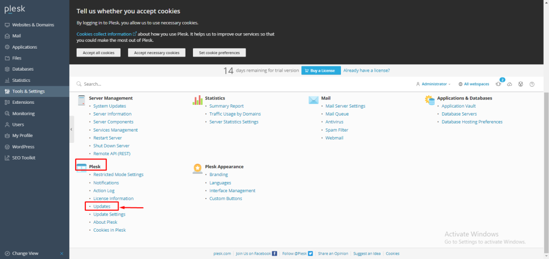Click the Extensions grid icon in sidebar
This screenshot has height=259, width=549.
tap(7, 102)
